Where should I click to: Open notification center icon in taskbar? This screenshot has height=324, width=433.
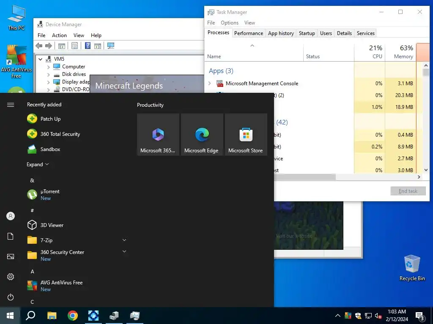tap(420, 316)
